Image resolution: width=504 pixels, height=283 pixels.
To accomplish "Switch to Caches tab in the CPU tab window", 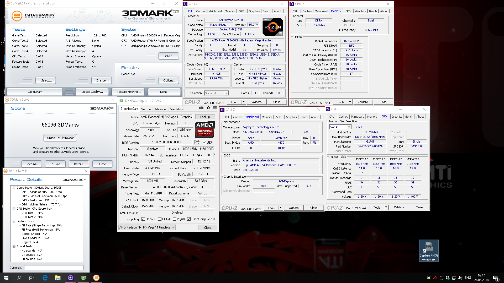I will coord(201,11).
